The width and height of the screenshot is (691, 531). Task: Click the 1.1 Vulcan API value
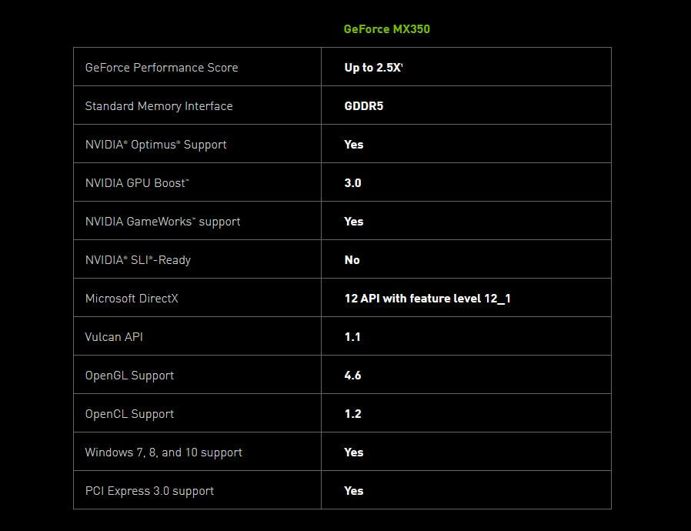tap(352, 337)
